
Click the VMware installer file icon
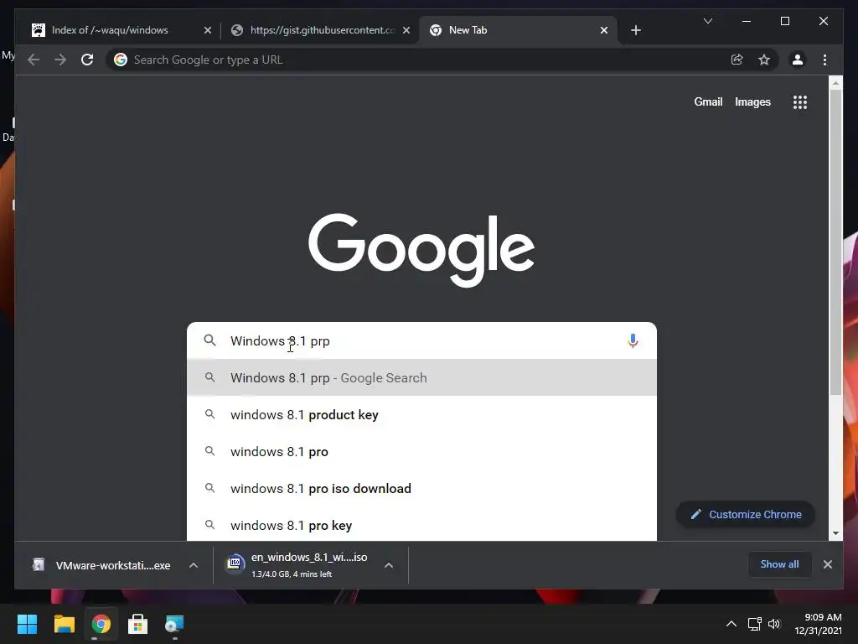tap(39, 564)
